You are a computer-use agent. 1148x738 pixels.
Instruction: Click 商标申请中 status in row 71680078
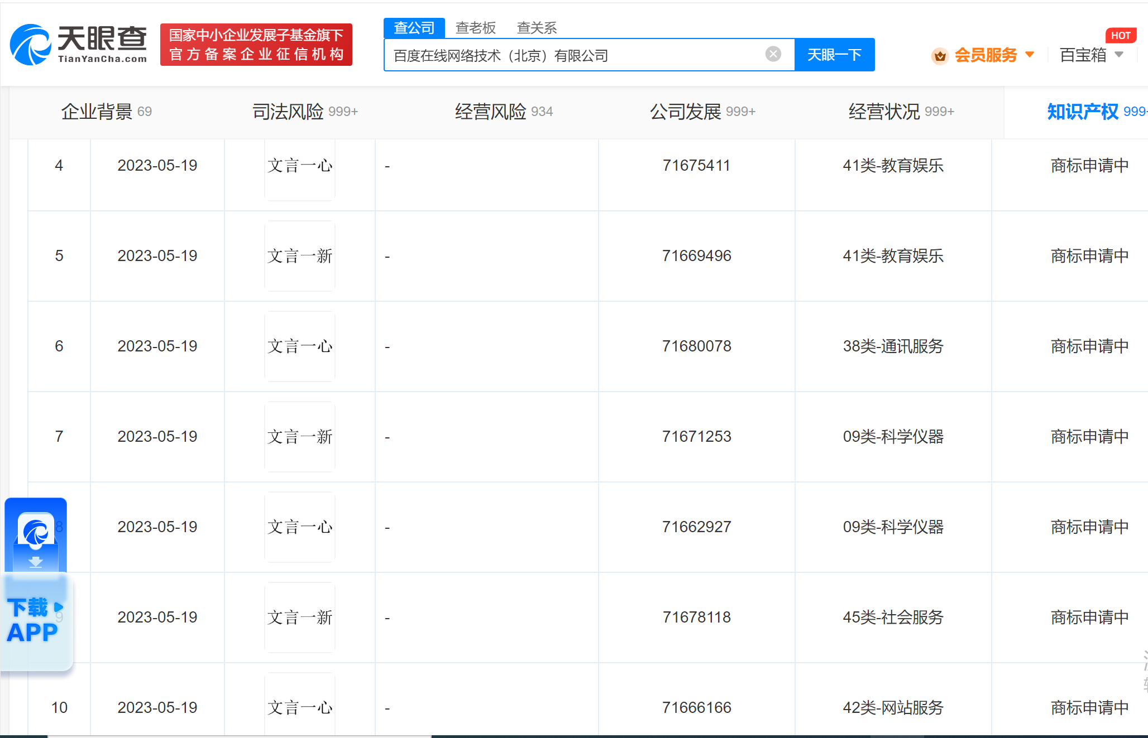pyautogui.click(x=1089, y=346)
